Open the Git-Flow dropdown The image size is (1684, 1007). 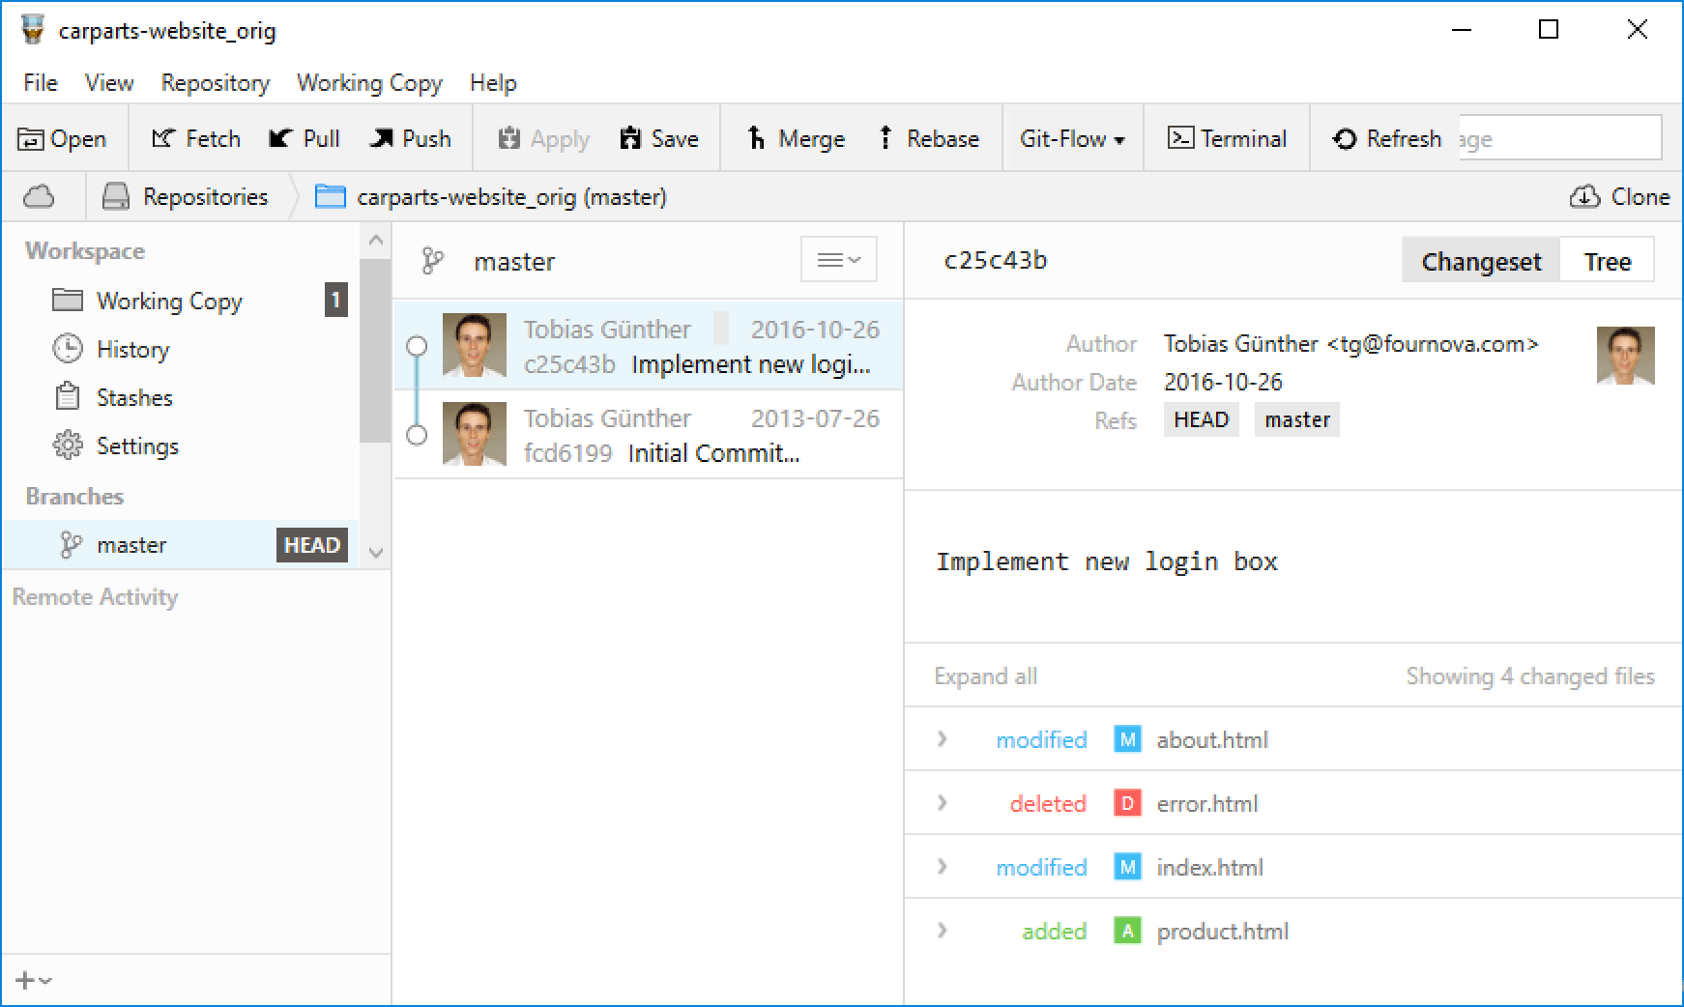coord(1072,139)
